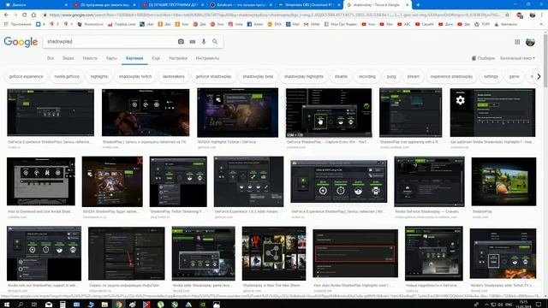Open Настройки menu under search
Screen dimensions: 548x308
coord(178,58)
